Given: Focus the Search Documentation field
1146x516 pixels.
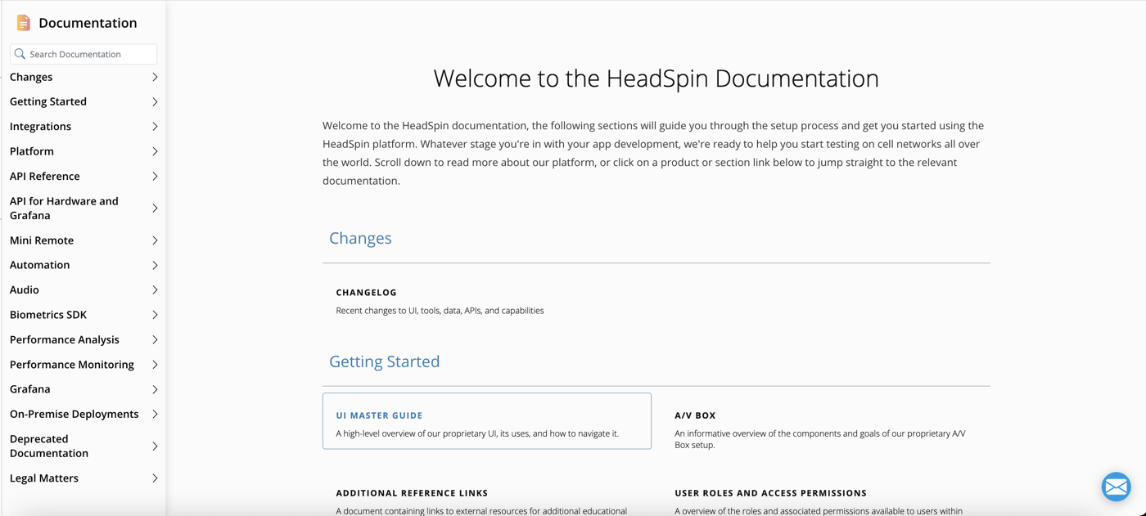Looking at the screenshot, I should pyautogui.click(x=83, y=54).
